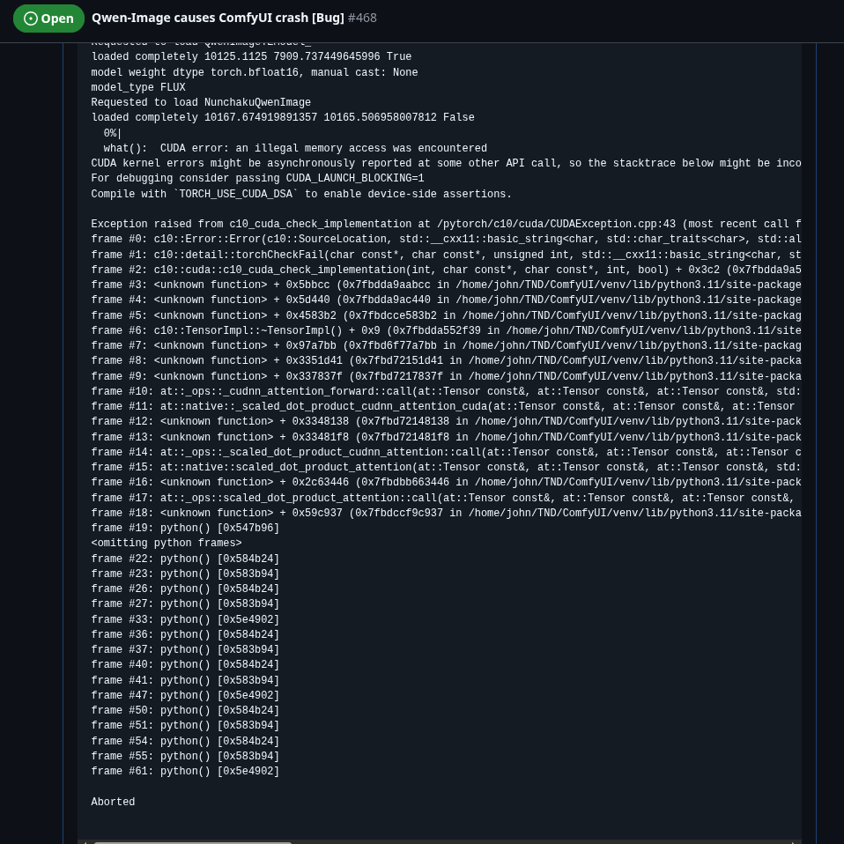Click the '<omitting python frames>' line

[167, 544]
